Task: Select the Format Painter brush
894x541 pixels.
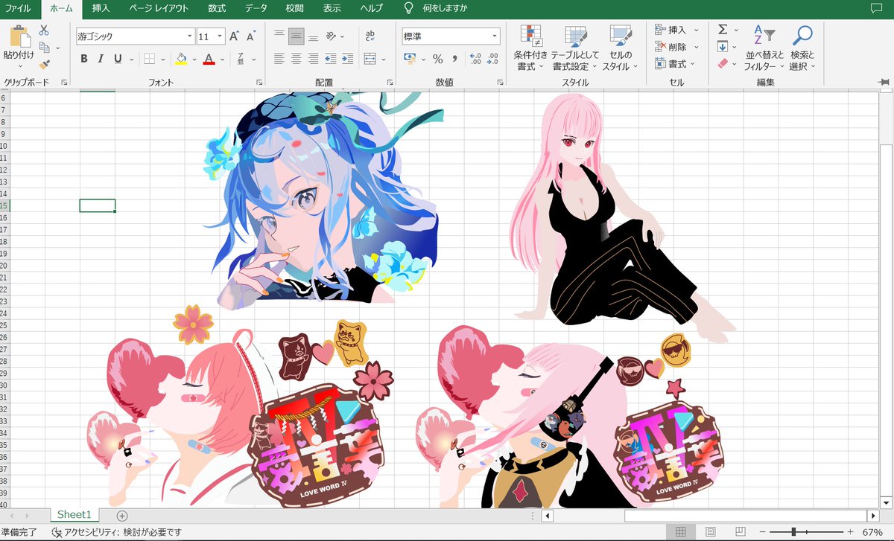Action: pyautogui.click(x=44, y=65)
